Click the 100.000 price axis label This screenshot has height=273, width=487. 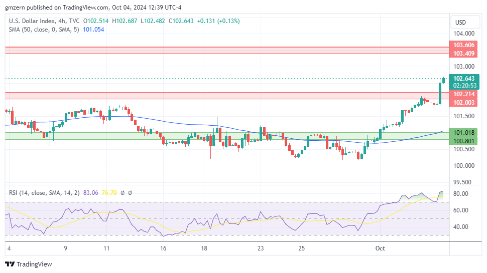coord(464,166)
